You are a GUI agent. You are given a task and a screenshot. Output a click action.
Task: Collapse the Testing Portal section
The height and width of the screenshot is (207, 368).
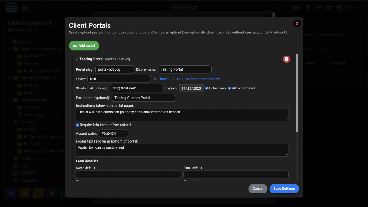point(77,59)
